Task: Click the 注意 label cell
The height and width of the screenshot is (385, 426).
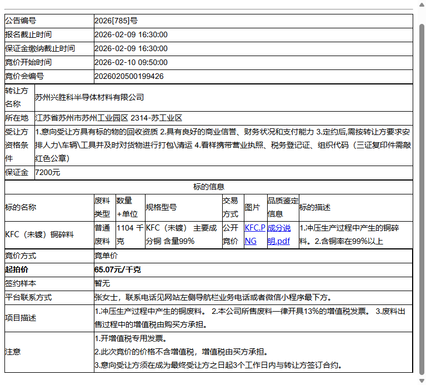Action: pyautogui.click(x=49, y=352)
